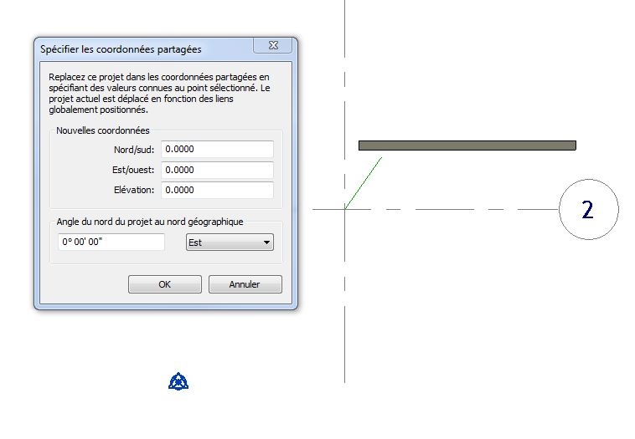The width and height of the screenshot is (635, 439).
Task: Click the dialog title Spécifier les coordonnées partagées
Action: tap(121, 49)
